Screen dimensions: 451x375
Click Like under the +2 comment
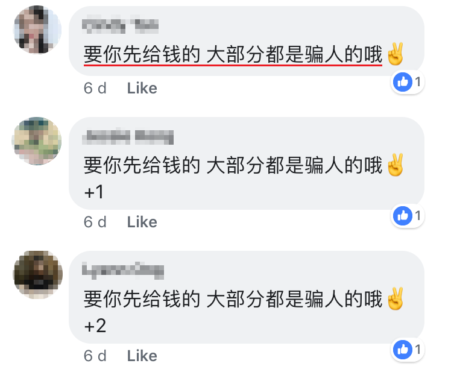(x=142, y=356)
